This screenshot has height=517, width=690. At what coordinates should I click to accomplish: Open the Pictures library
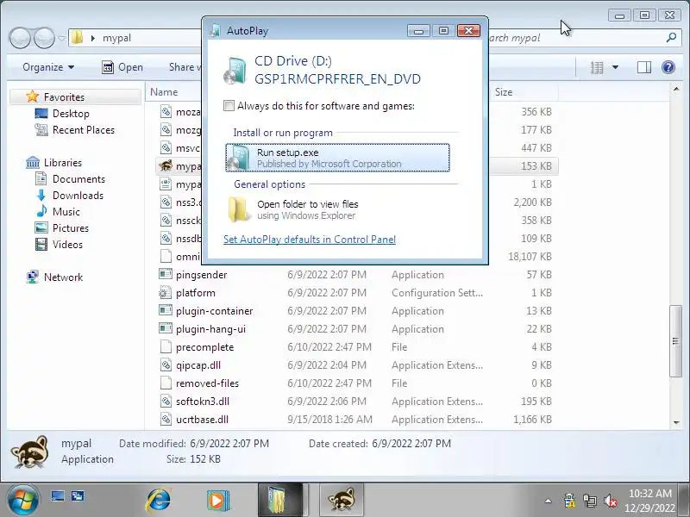(71, 227)
